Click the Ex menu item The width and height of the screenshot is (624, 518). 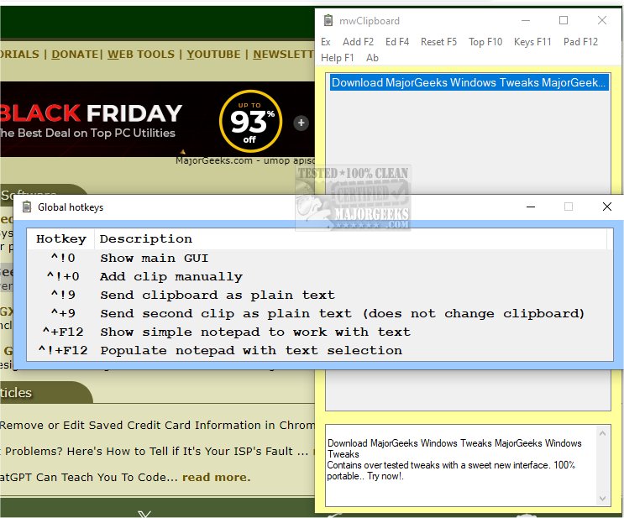[326, 42]
